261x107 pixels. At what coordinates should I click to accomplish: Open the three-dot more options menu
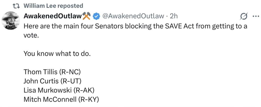coord(255,16)
